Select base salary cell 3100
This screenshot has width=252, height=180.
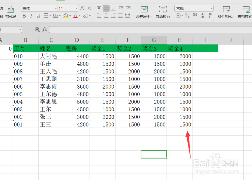77,79
